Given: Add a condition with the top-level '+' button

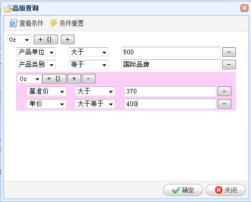Looking at the screenshot, I should [x=67, y=40].
